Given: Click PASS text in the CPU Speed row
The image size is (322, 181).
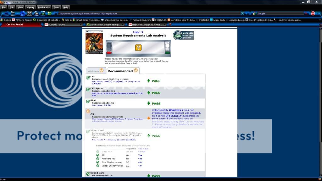Looking at the screenshot, I should pyautogui.click(x=156, y=93).
